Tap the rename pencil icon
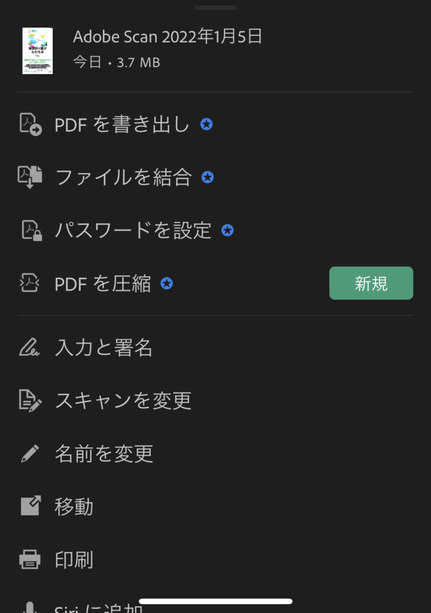 tap(30, 454)
